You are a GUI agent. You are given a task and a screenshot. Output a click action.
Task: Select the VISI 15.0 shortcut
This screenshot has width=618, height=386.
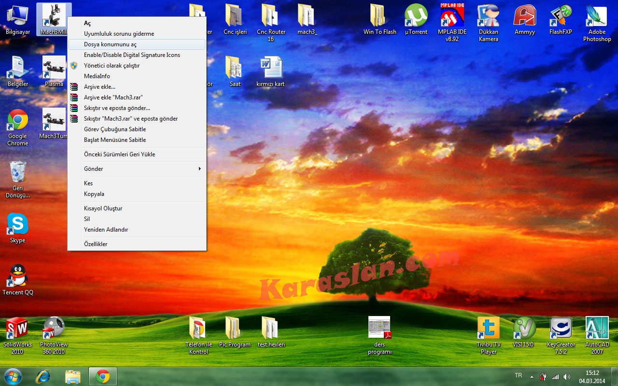click(524, 332)
